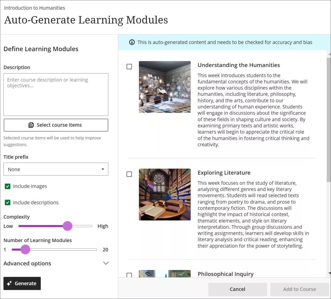The width and height of the screenshot is (331, 299).
Task: Disable Include descriptions
Action: point(7,203)
